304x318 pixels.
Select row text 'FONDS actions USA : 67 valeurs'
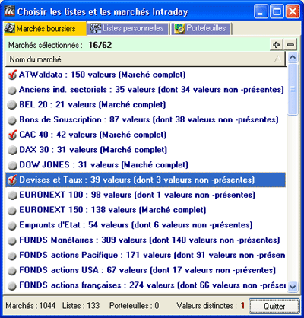coord(83,270)
